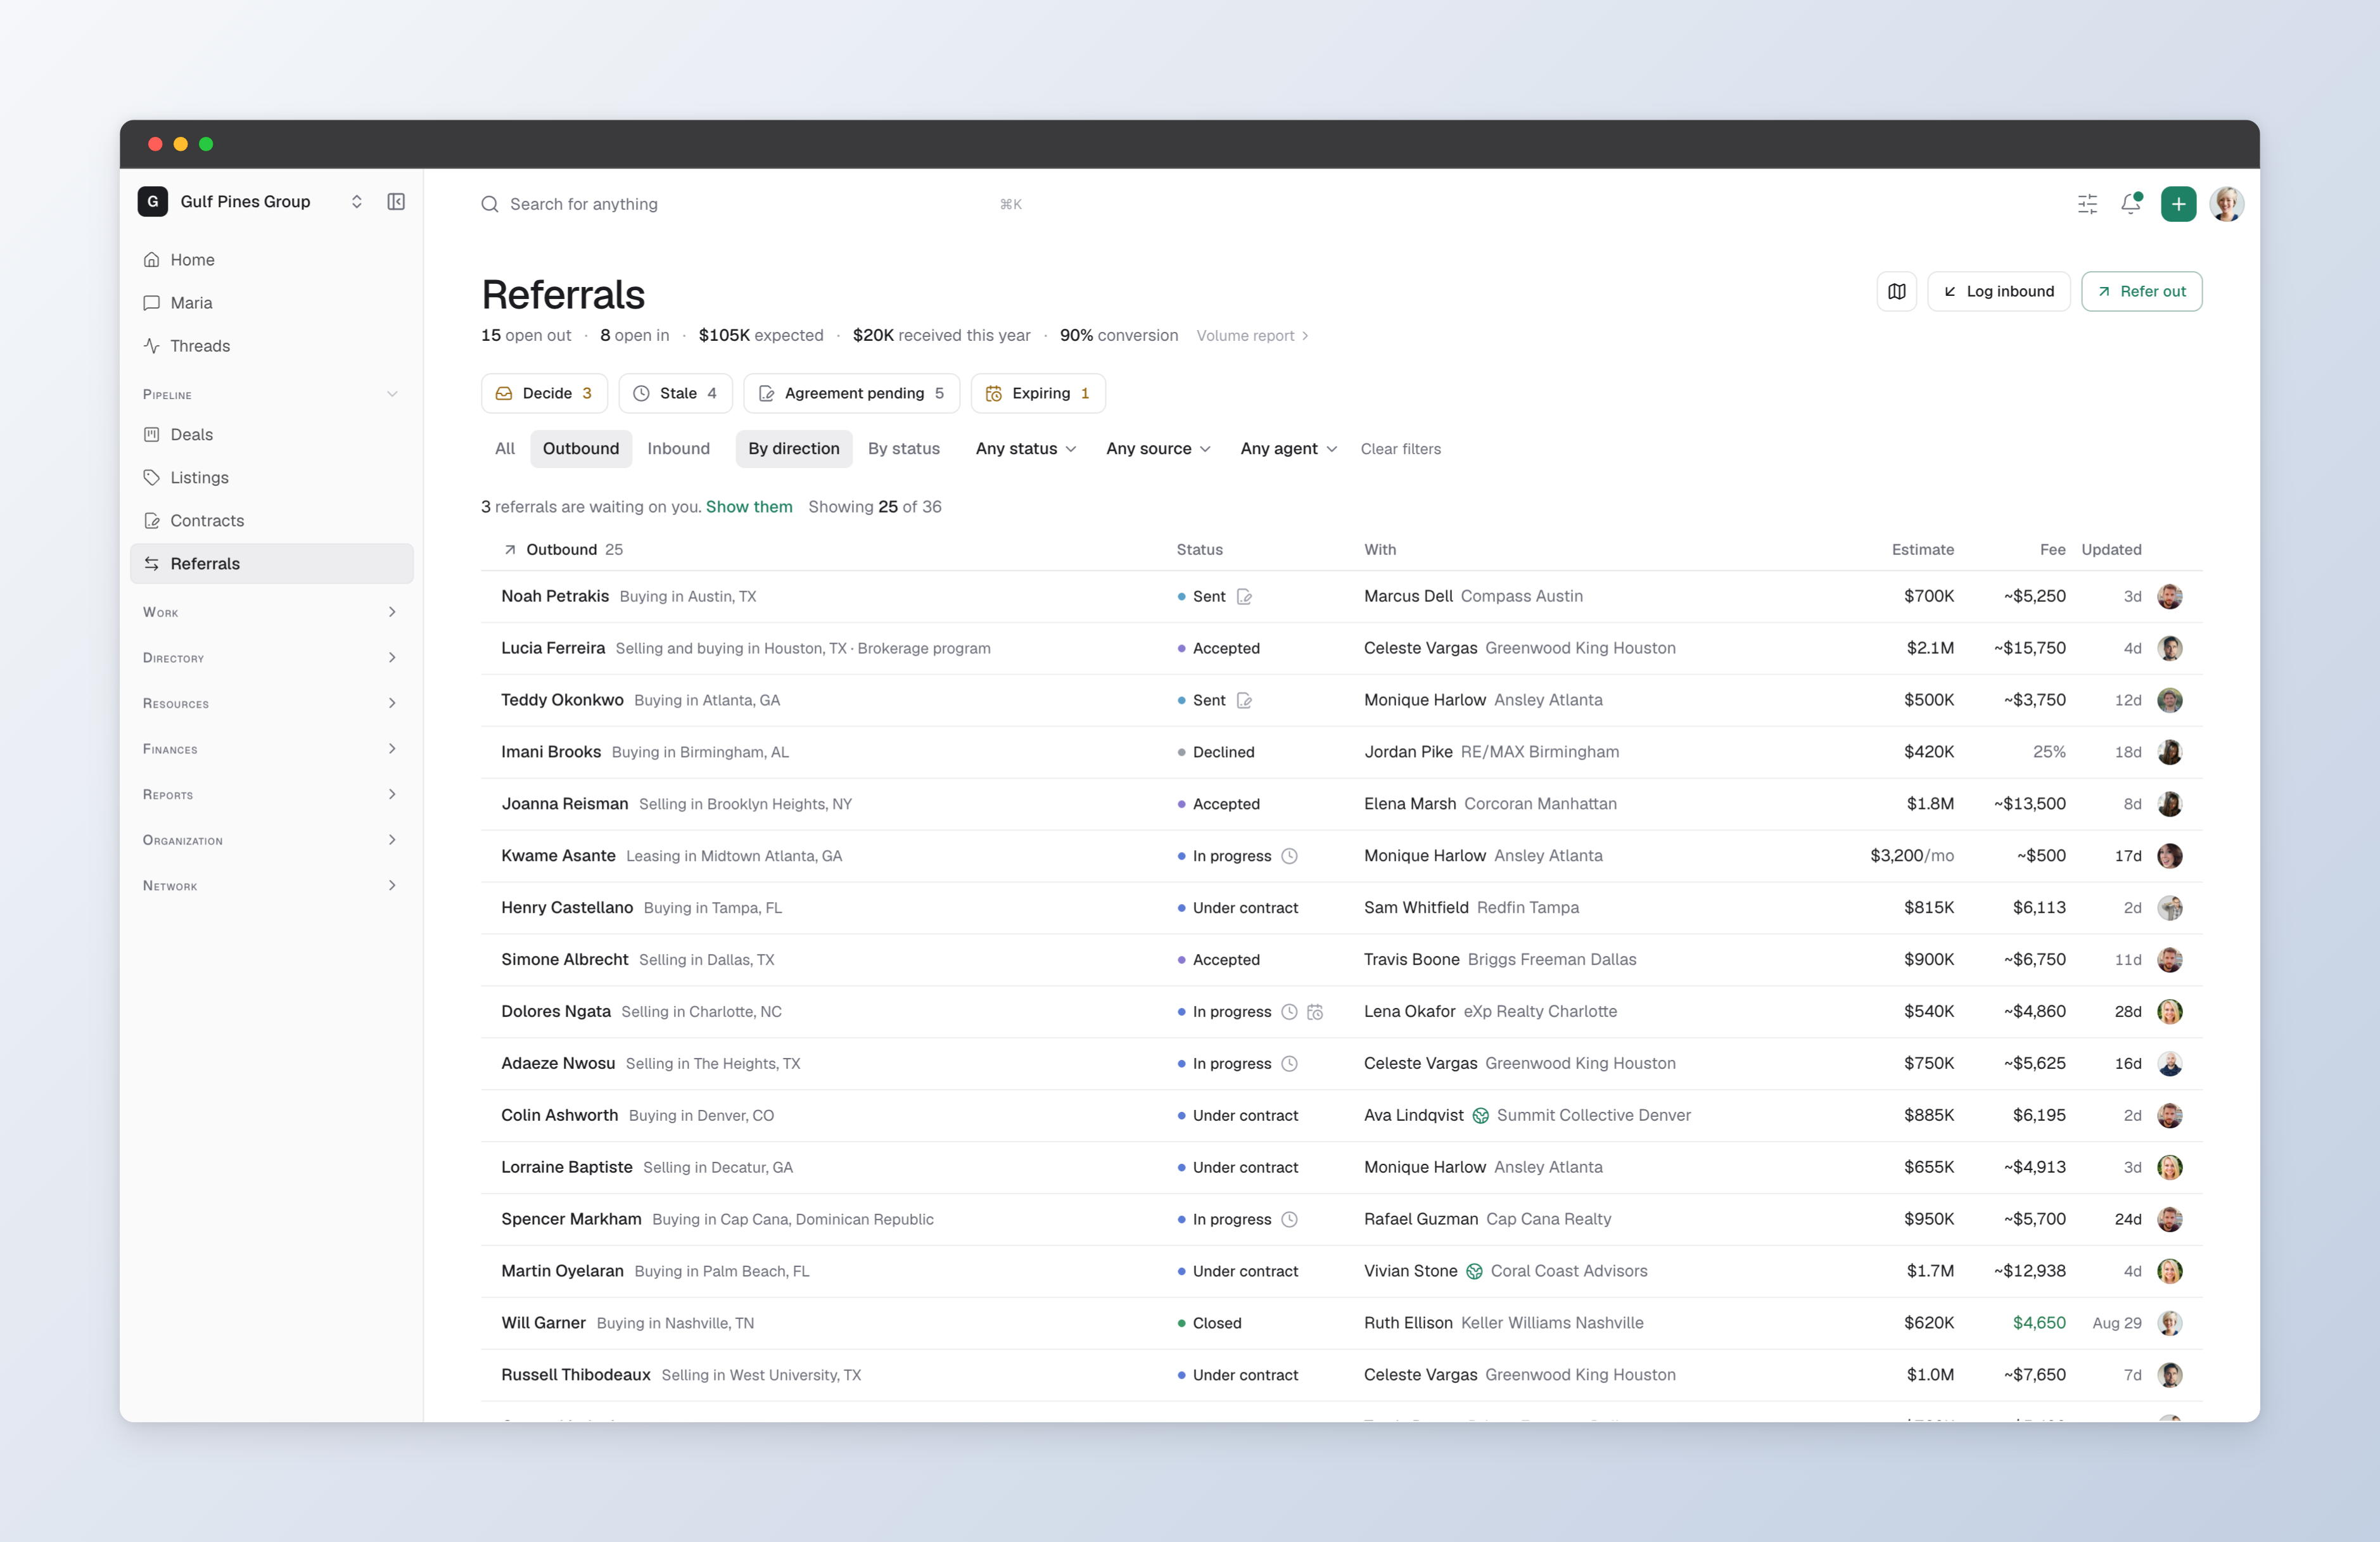
Task: Click stale clock icon in Adaeze Nwosu row
Action: pos(1289,1064)
